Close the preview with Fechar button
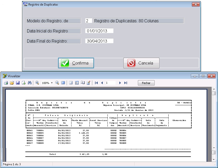The height and width of the screenshot is (168, 218). [146, 83]
